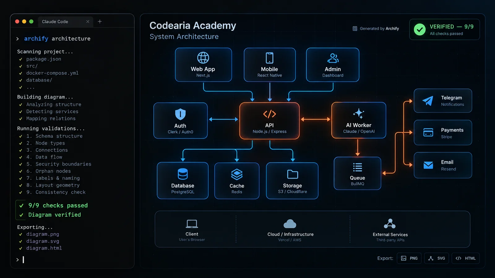495x278 pixels.
Task: Click 'Clerk / Auth0' label on Auth node
Action: point(180,132)
